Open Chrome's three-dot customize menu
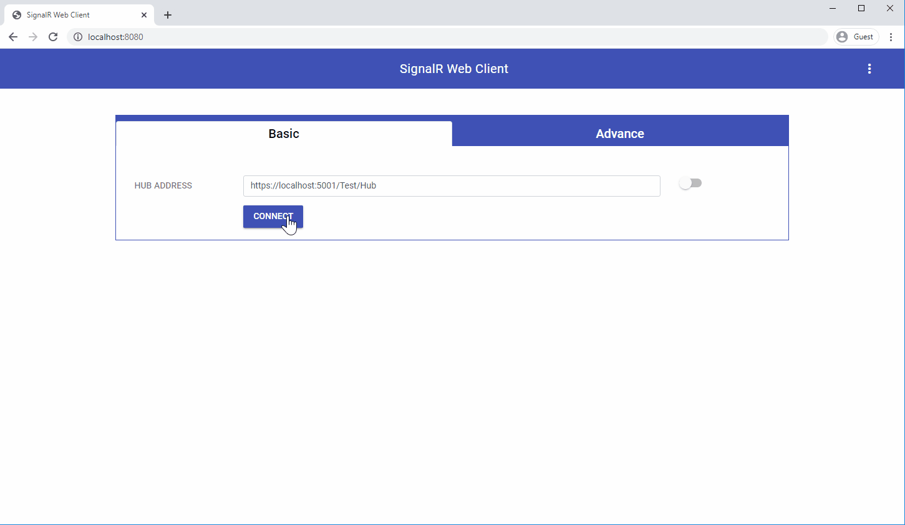Screen dimensions: 905x525 [x=891, y=37]
